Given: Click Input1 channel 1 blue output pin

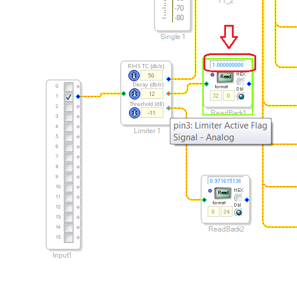Looking at the screenshot, I should [78, 97].
